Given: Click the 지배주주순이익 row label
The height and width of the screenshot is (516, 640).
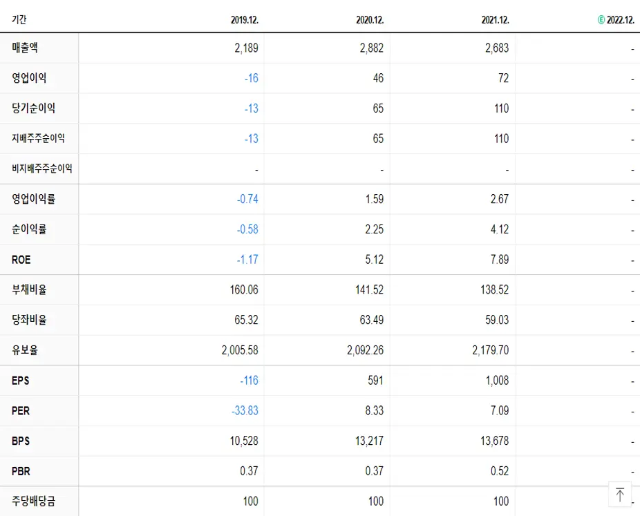Looking at the screenshot, I should coord(38,138).
